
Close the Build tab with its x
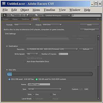pyautogui.click(x=38, y=19)
